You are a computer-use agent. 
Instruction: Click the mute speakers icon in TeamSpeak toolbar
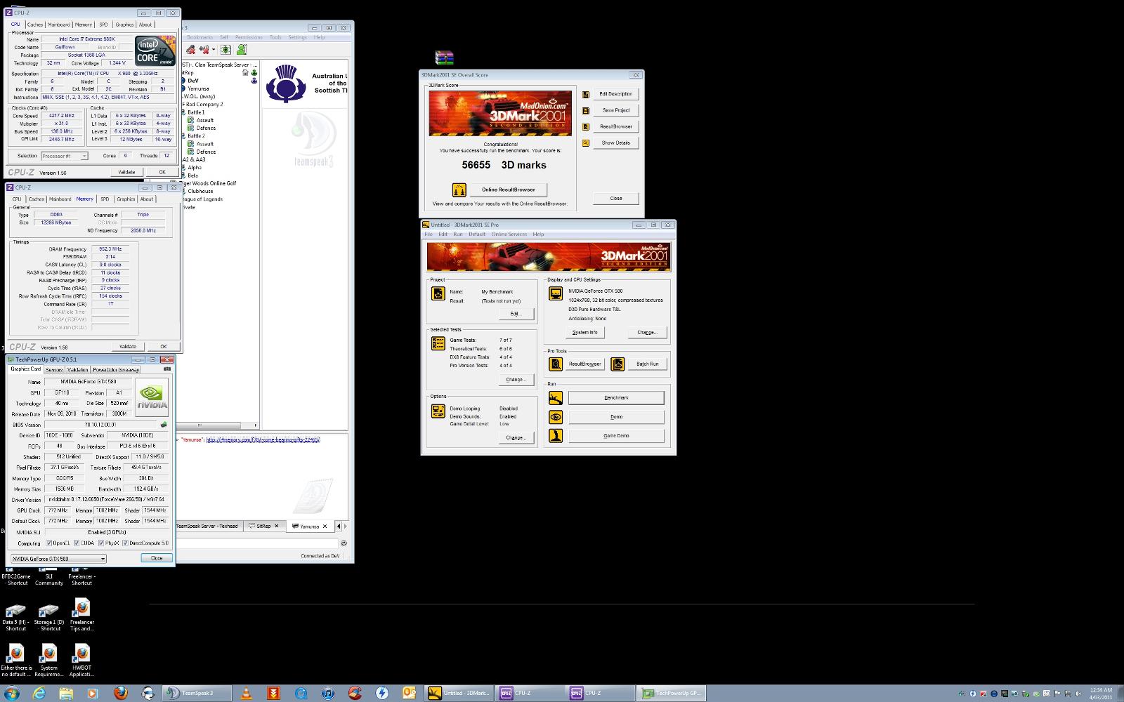[x=204, y=50]
